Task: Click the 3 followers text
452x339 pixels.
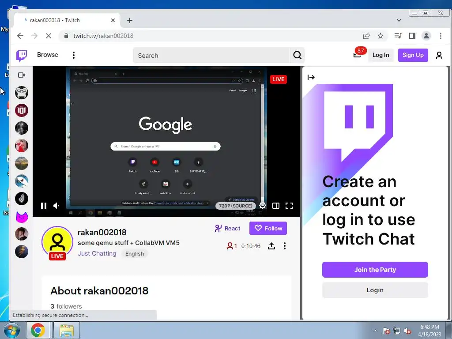Action: (66, 306)
